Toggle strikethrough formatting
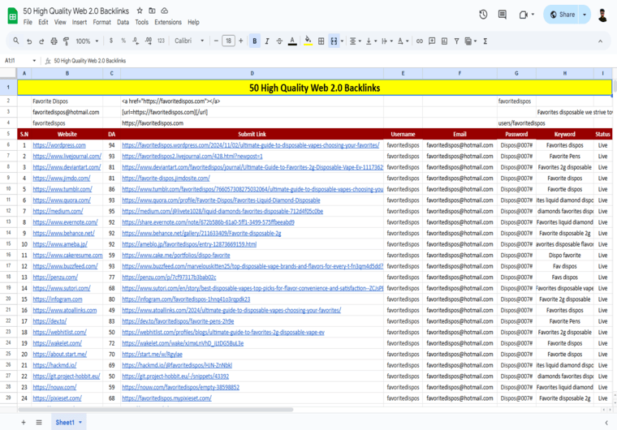The height and width of the screenshot is (430, 617). pyautogui.click(x=281, y=41)
